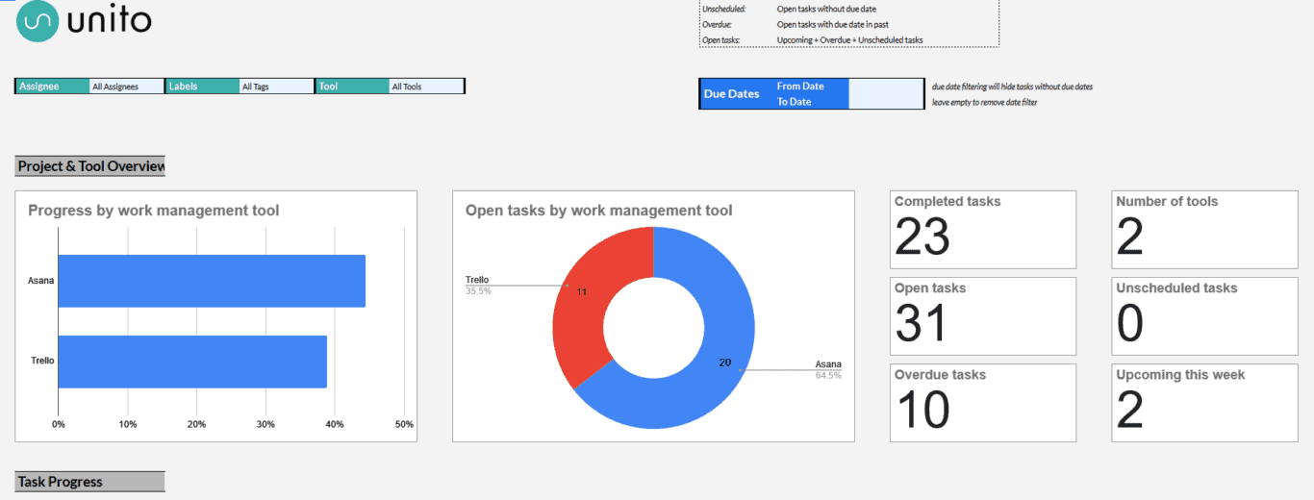Click the Overdue definition text

[832, 24]
